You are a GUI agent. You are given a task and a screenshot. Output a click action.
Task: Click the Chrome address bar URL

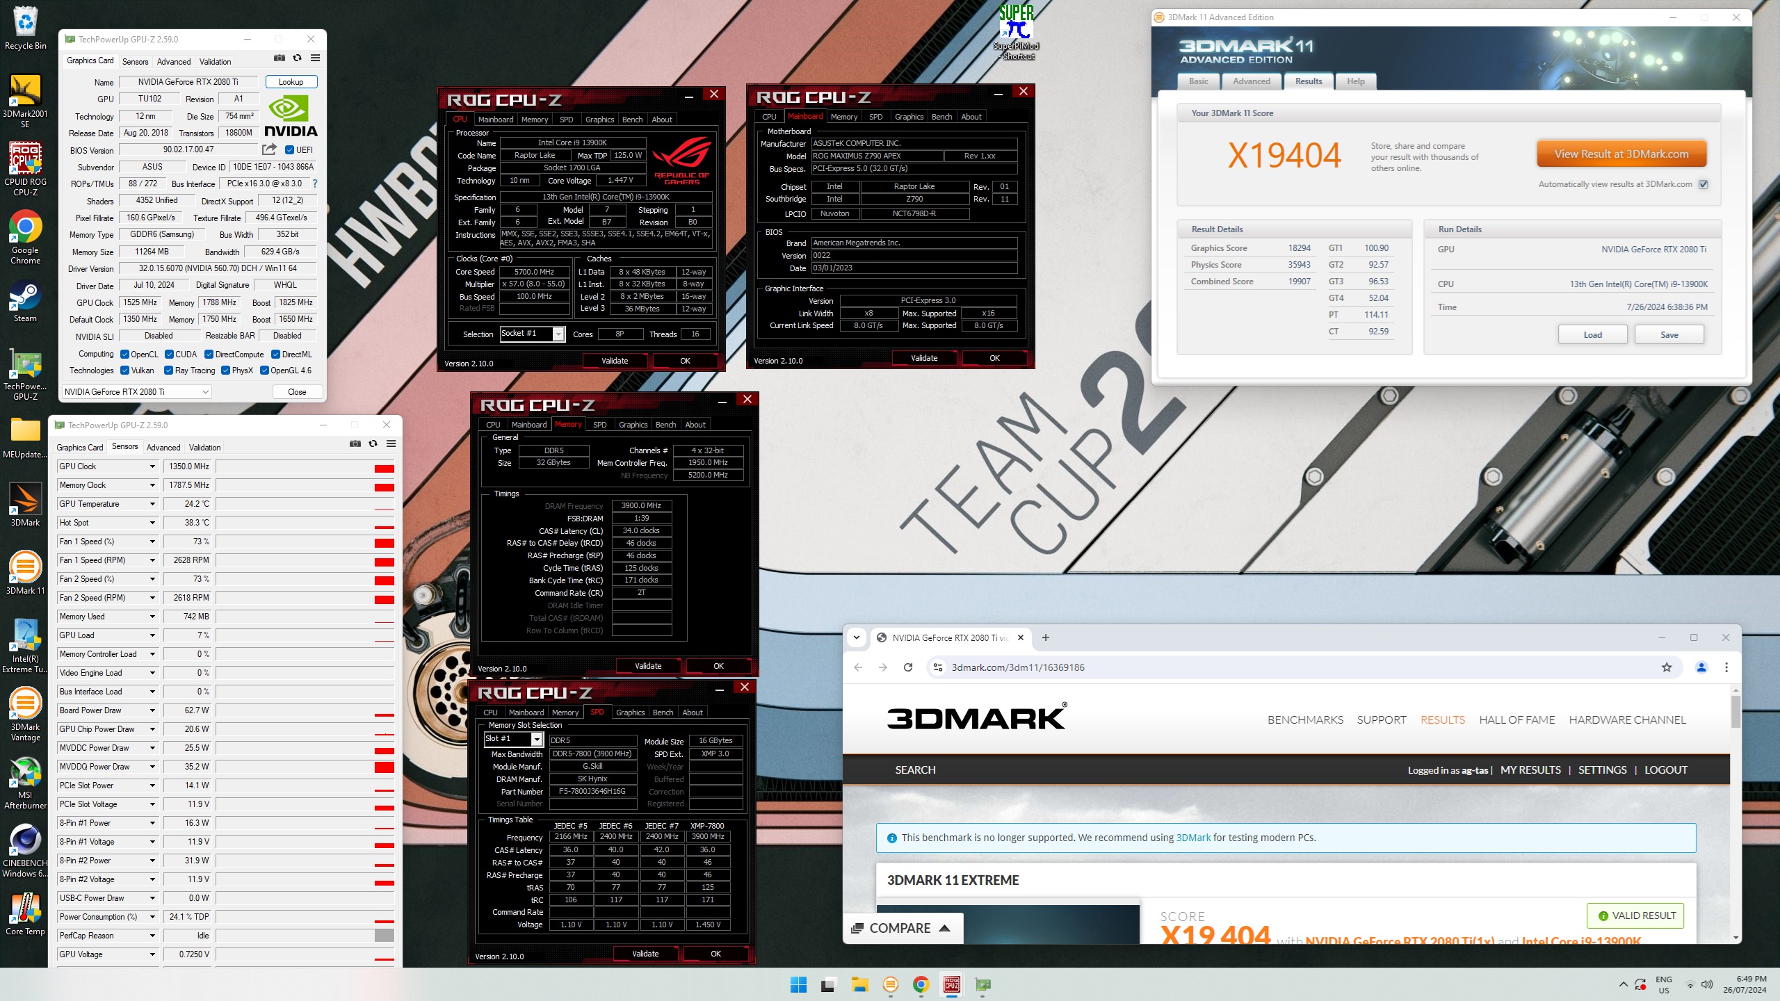tap(1018, 667)
